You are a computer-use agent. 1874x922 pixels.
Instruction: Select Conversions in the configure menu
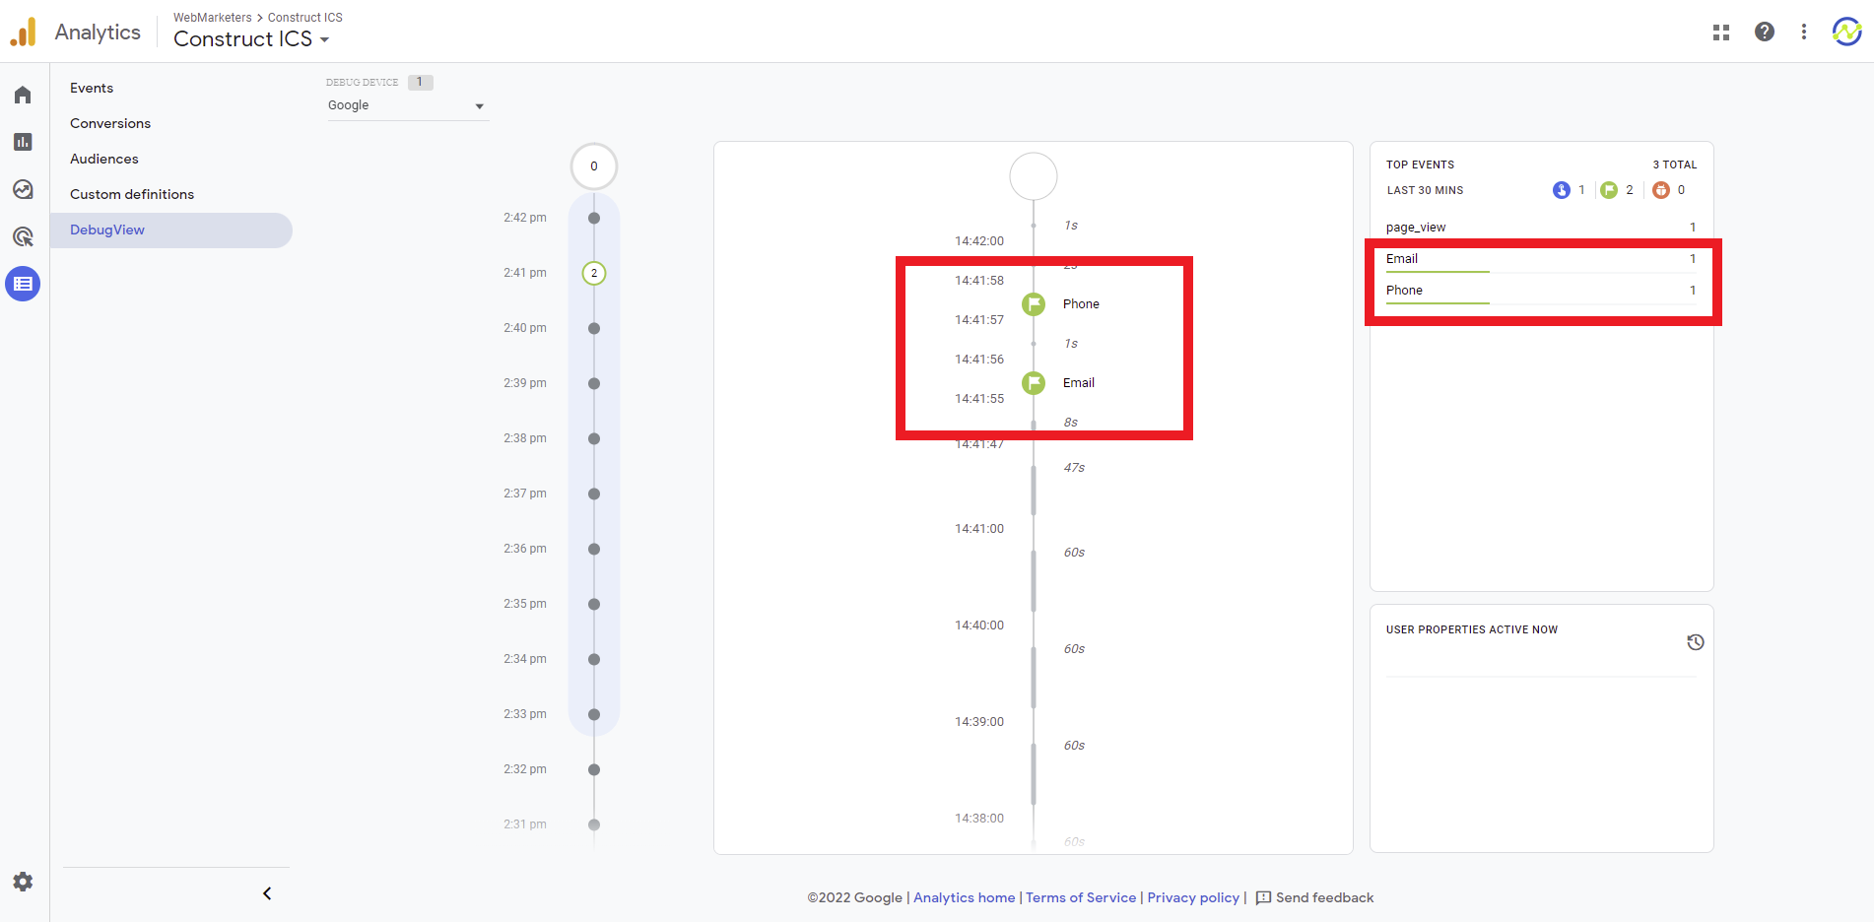point(110,123)
